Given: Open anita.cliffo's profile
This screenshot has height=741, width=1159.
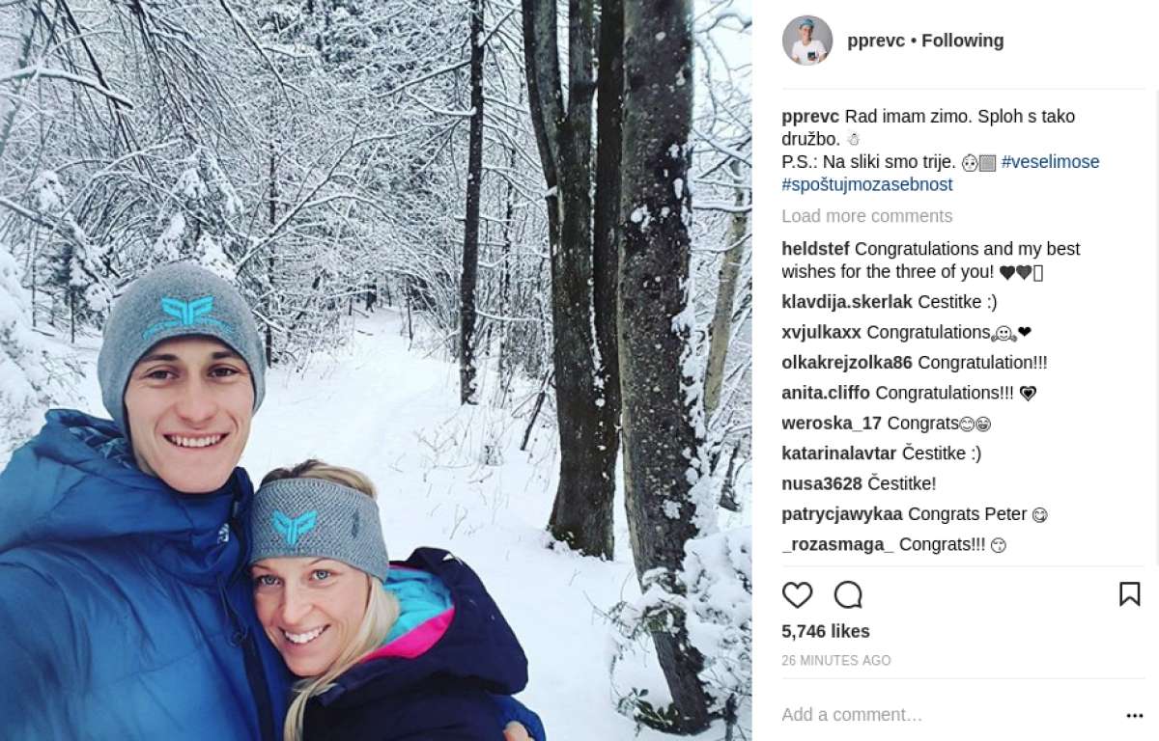Looking at the screenshot, I should 825,393.
